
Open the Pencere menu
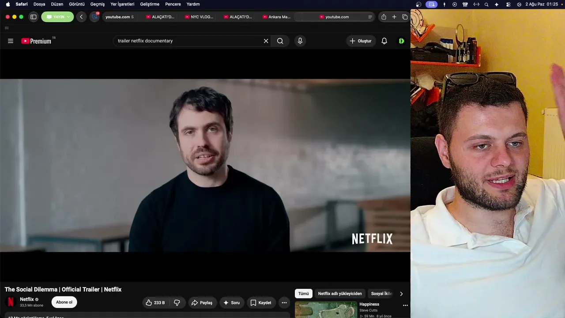pos(173,4)
